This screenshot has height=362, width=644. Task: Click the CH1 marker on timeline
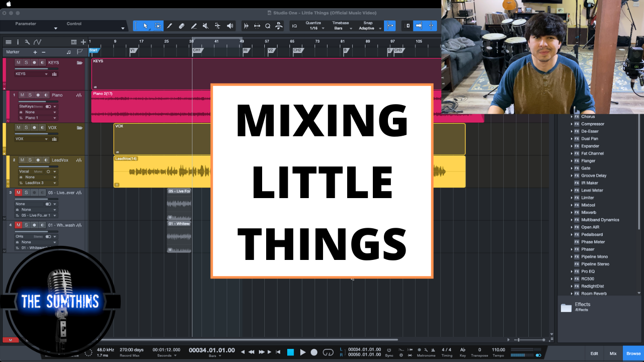click(x=197, y=50)
